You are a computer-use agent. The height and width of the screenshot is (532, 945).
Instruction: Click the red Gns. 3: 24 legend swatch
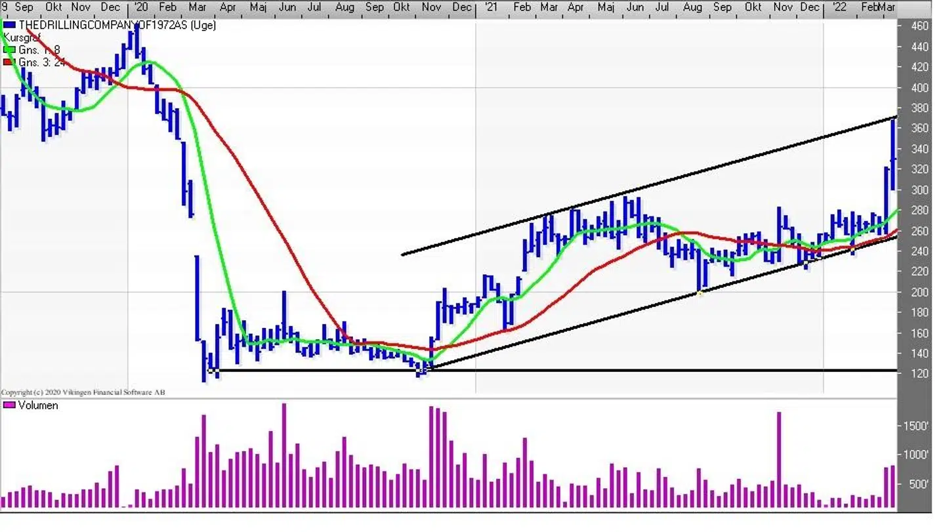[x=9, y=62]
